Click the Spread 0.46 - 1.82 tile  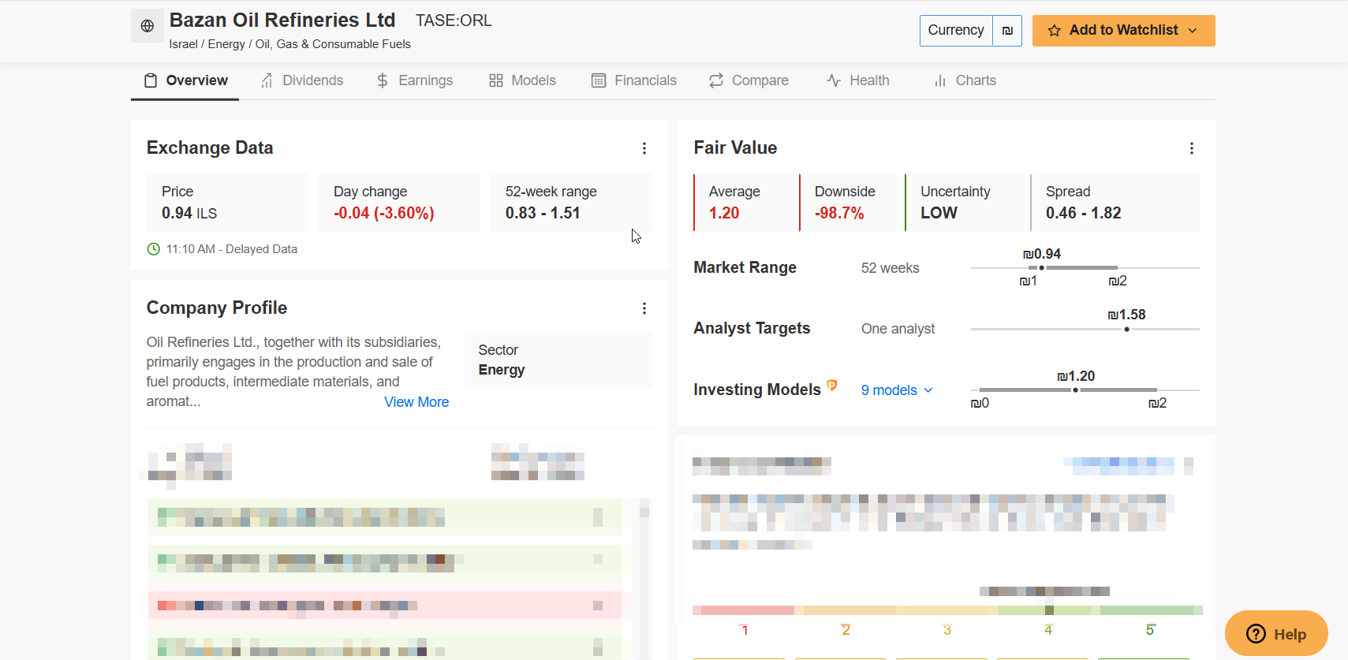pos(1115,203)
